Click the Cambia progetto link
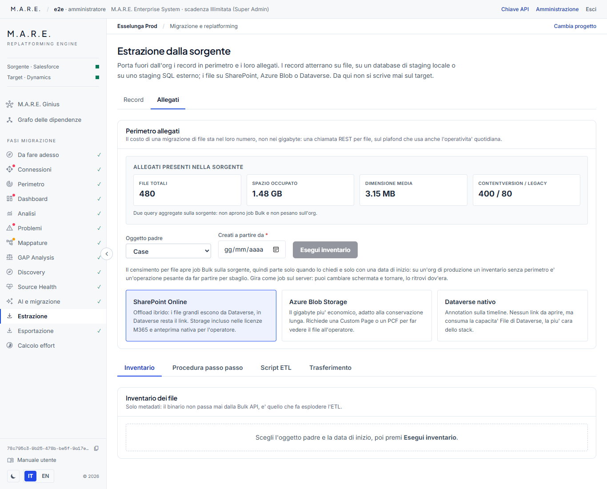The width and height of the screenshot is (607, 489). click(x=575, y=26)
